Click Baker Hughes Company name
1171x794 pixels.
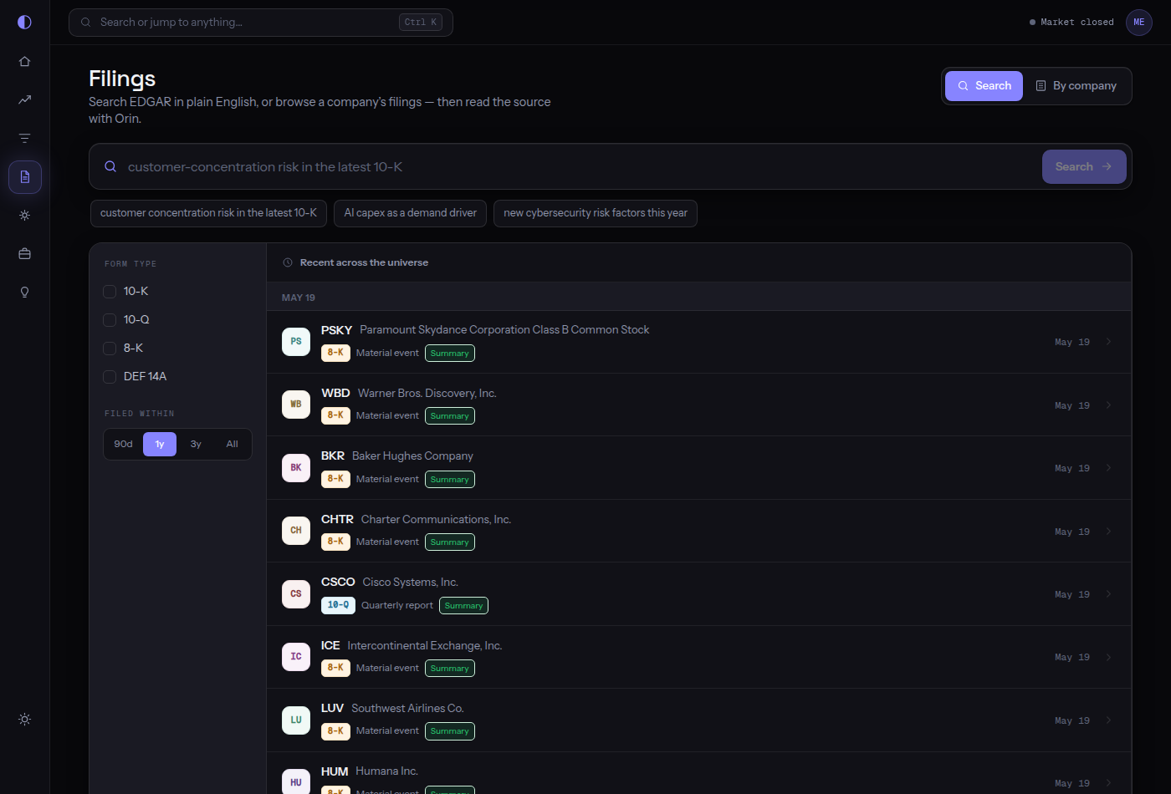[412, 456]
